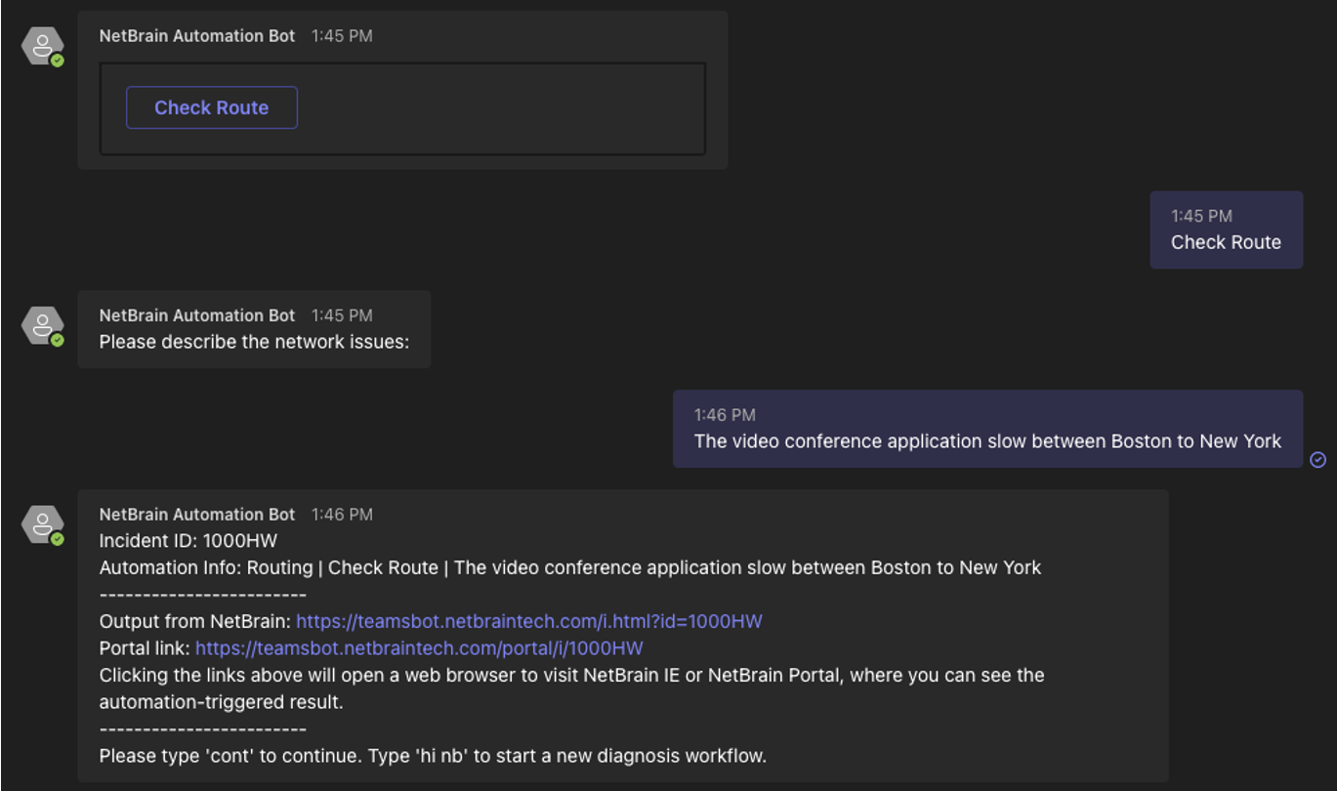Screen dimensions: 1337x791
Task: Click the Check Route button
Action: click(x=211, y=107)
